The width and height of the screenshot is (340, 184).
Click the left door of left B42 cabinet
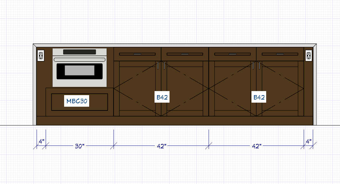137,89
